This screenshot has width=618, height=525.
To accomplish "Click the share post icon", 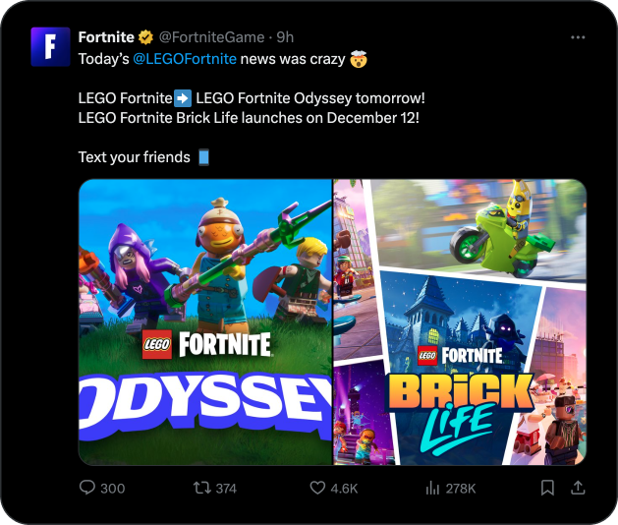I will [578, 488].
